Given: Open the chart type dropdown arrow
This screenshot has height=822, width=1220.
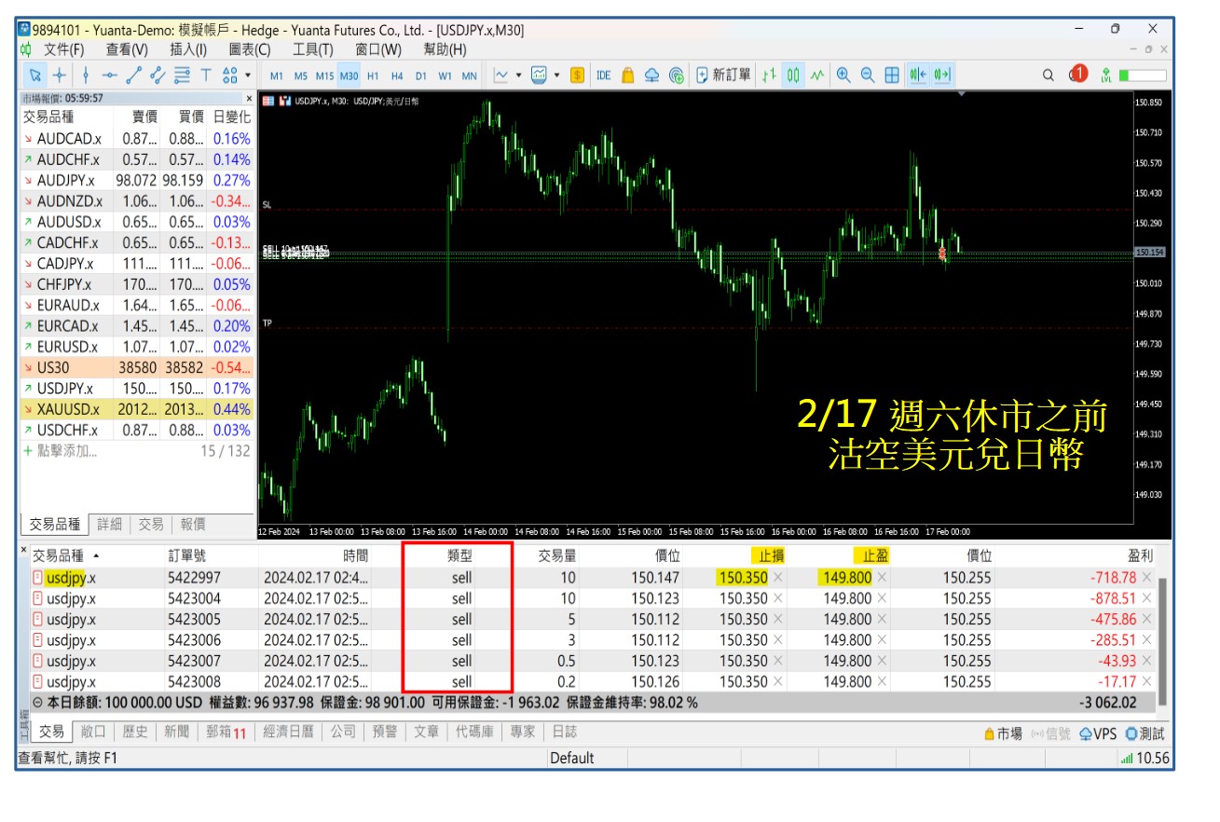Looking at the screenshot, I should point(517,75).
